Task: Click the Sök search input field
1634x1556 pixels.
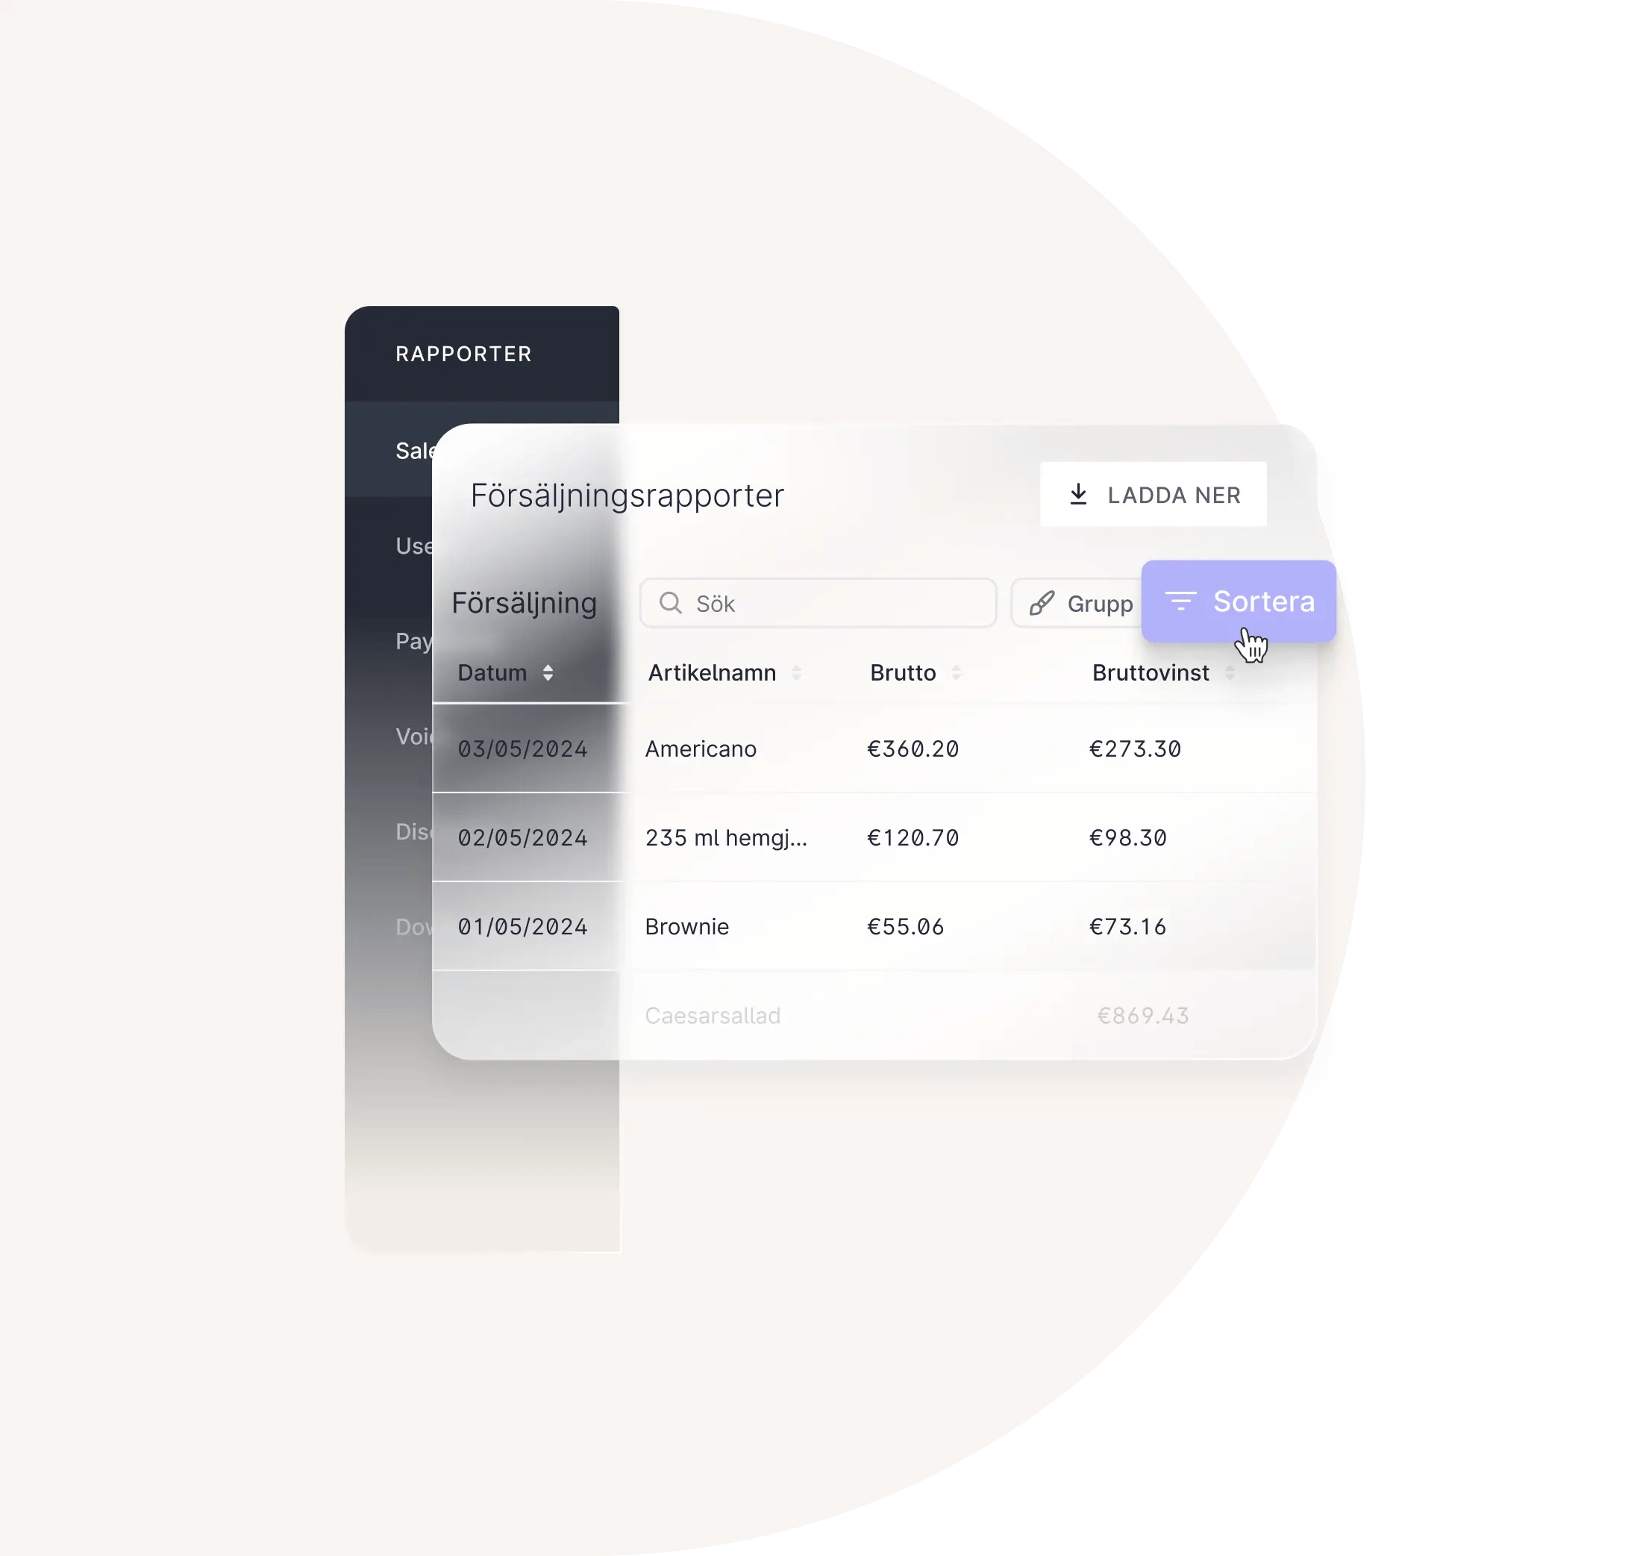Action: click(817, 602)
